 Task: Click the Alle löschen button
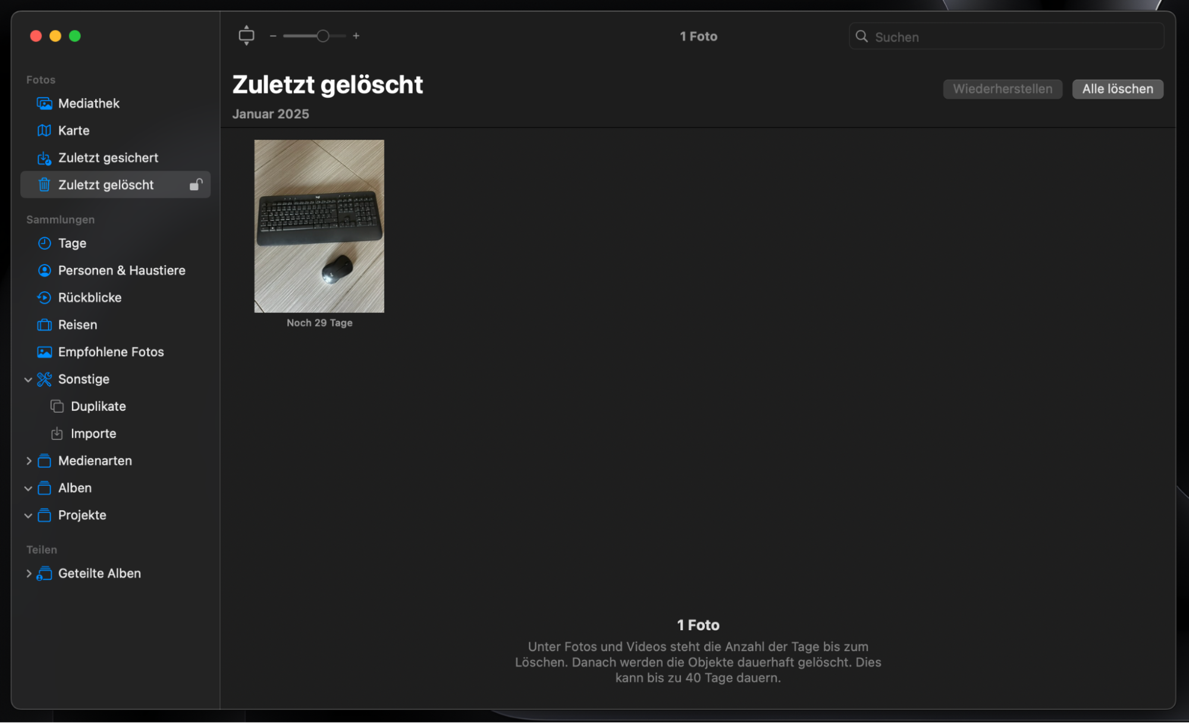(1117, 89)
